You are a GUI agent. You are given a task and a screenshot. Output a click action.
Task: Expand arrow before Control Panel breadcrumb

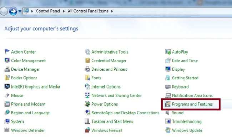coord(32,11)
